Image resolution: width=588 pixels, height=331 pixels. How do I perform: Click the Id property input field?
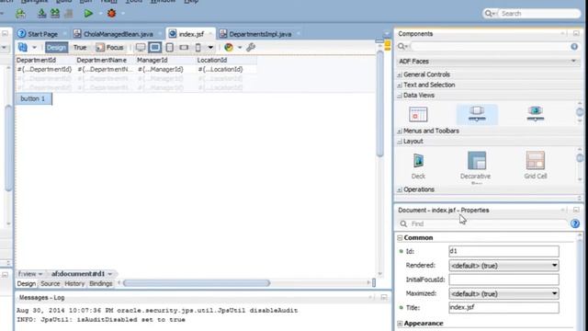pyautogui.click(x=503, y=251)
